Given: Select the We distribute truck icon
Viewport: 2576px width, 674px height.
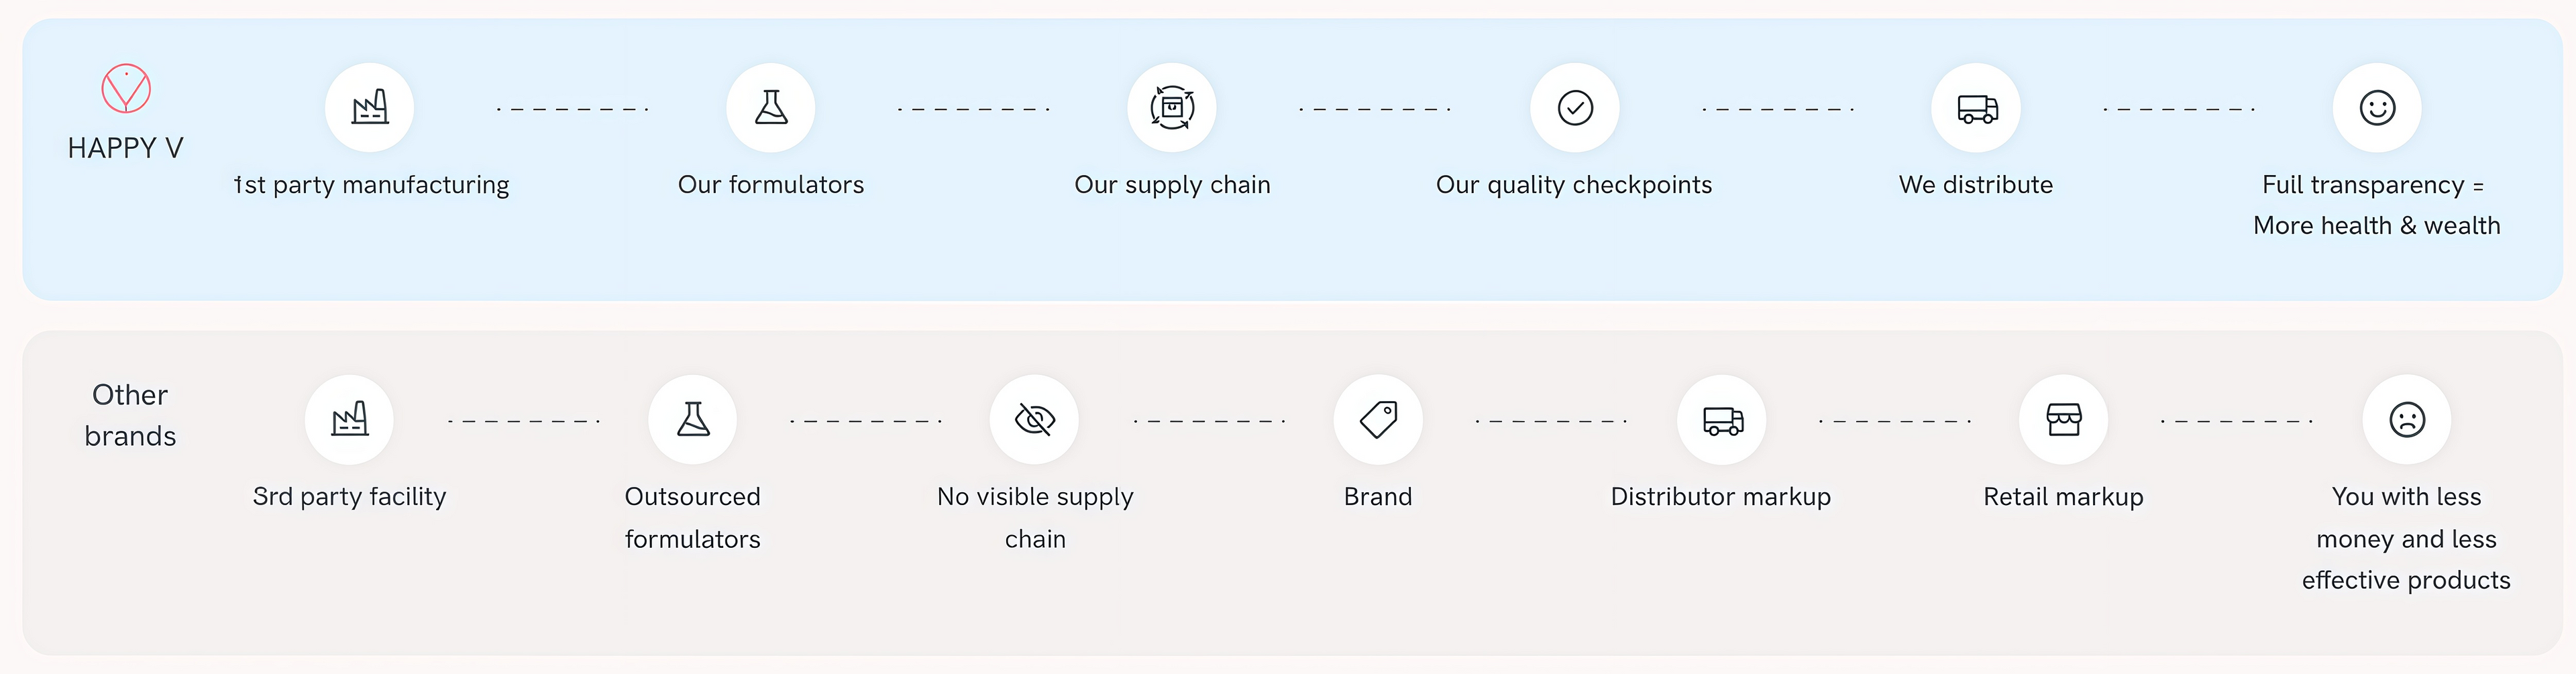Looking at the screenshot, I should tap(1976, 108).
